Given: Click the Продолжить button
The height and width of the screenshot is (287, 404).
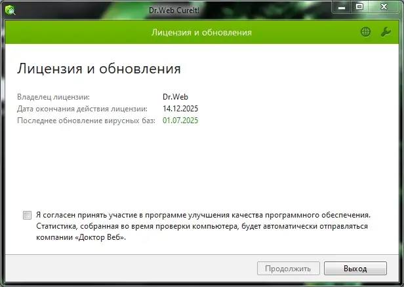Looking at the screenshot, I should click(x=289, y=269).
